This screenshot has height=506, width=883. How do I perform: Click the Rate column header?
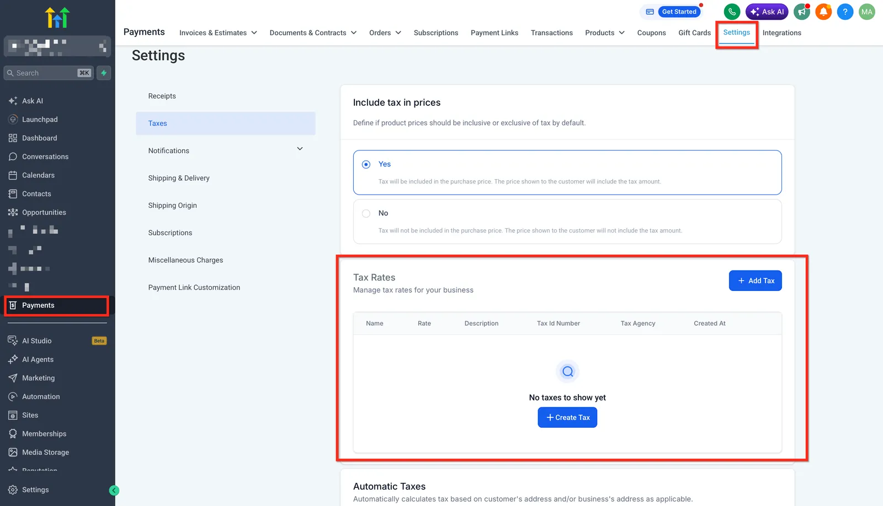[x=424, y=324]
